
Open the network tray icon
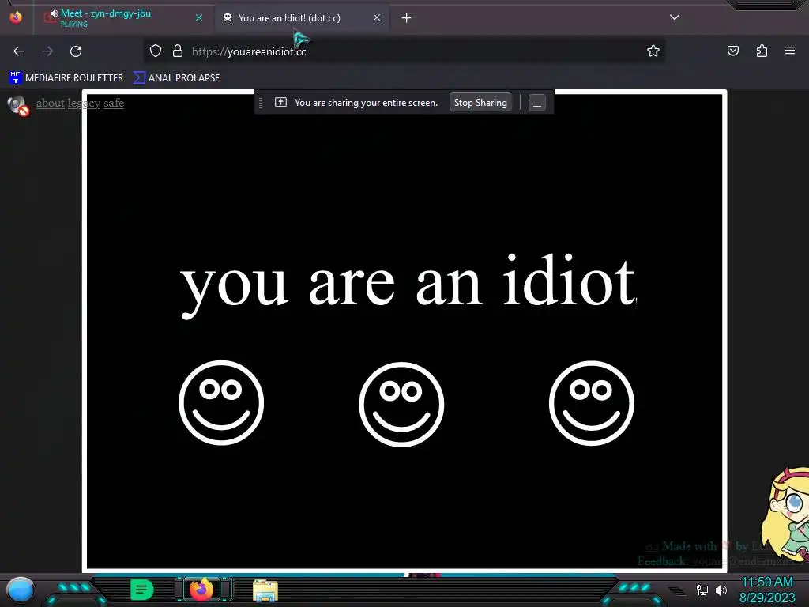702,590
